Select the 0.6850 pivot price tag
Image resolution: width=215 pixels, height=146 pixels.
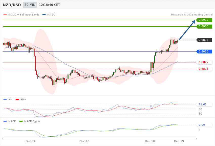click(204, 51)
